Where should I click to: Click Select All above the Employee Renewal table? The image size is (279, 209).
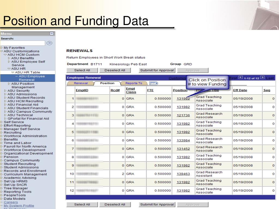click(x=82, y=70)
